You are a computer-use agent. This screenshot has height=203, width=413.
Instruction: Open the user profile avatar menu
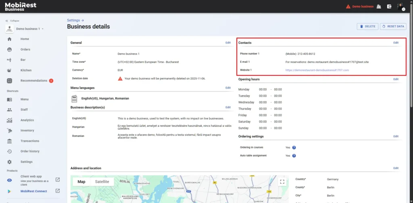[400, 6]
